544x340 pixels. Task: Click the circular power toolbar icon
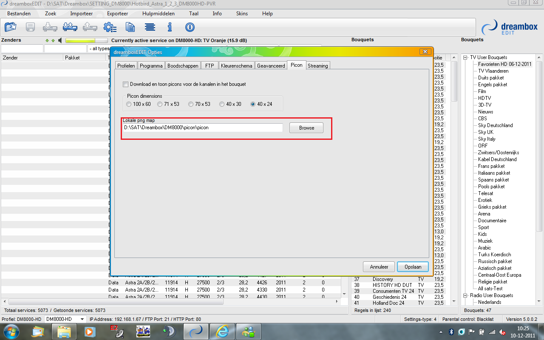190,27
